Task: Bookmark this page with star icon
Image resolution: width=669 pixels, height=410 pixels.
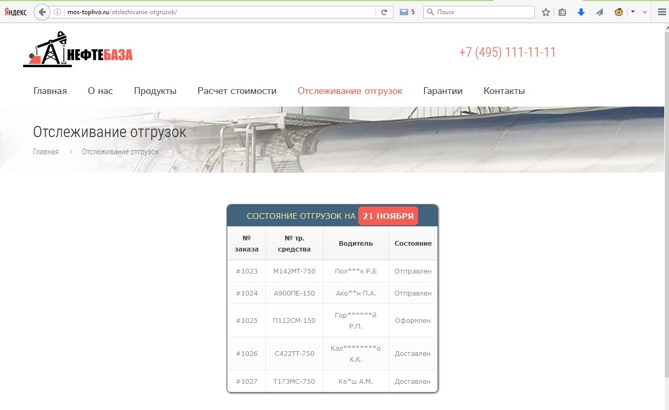Action: pos(546,12)
